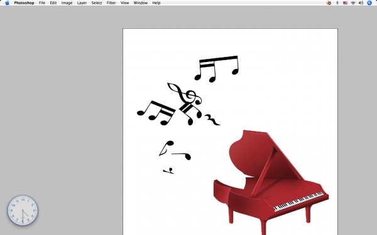
Task: Open the Photoshop application menu
Action: coord(24,3)
